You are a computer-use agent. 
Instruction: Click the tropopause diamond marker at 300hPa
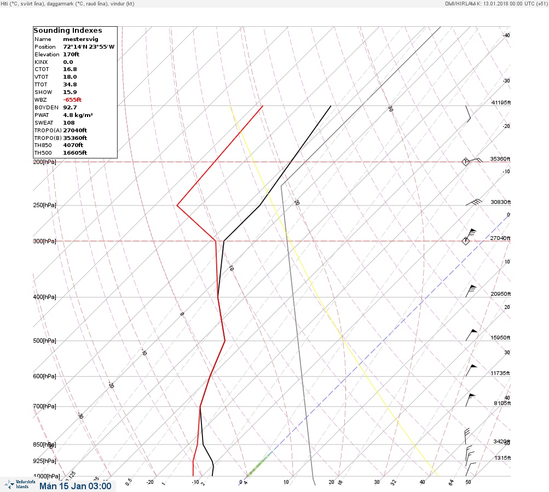(x=465, y=241)
